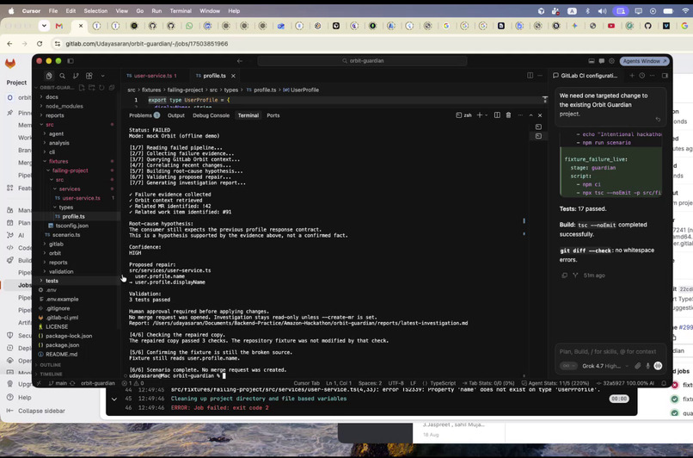Attach a file with the paperclip icon
Viewport: 693px width, 458px height.
point(637,366)
